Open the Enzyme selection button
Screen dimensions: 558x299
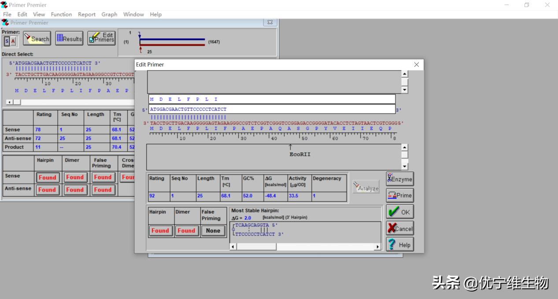point(399,179)
